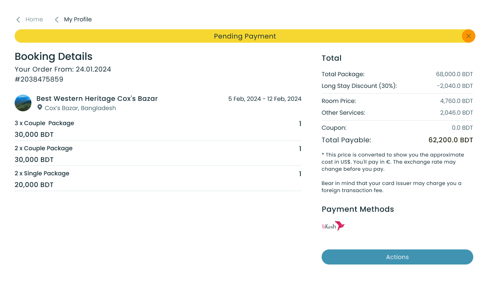This screenshot has width=490, height=285.
Task: Click the Cox's Bazar, Bangladesh location text
Action: (80, 108)
